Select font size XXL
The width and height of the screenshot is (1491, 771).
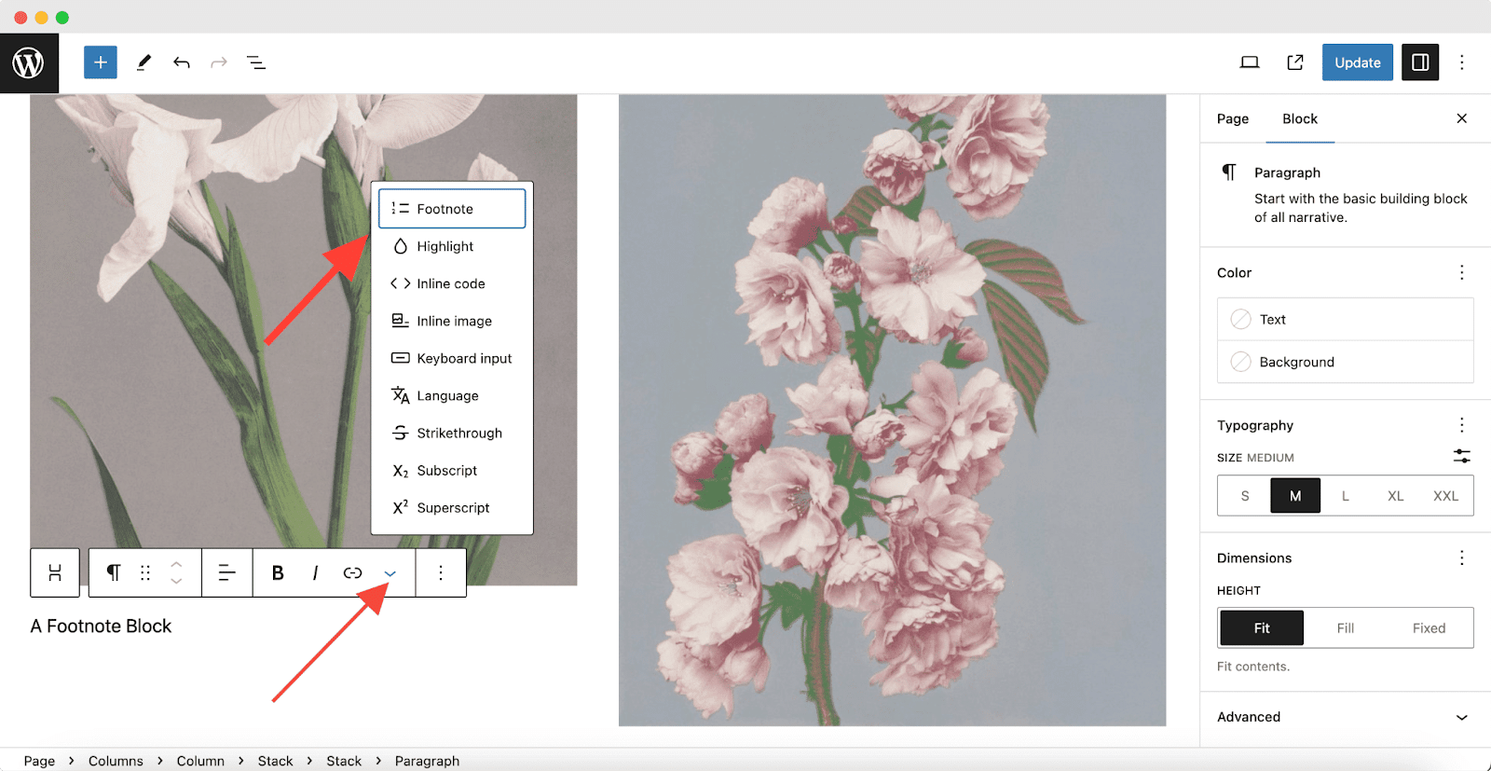pos(1445,496)
